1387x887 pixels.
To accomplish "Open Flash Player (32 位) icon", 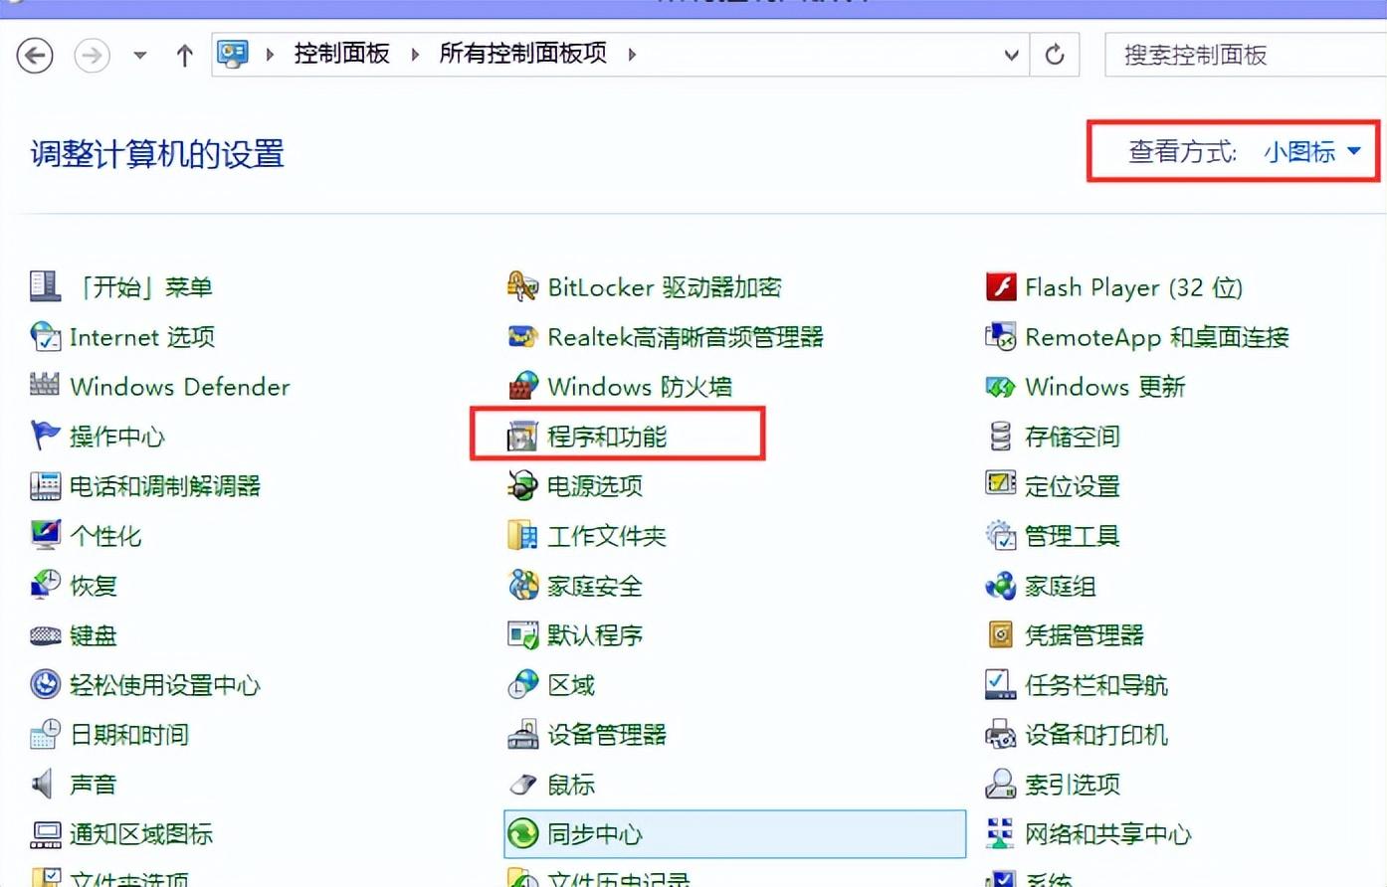I will (x=1000, y=286).
